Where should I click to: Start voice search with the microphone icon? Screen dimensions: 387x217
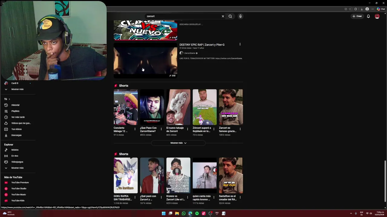tap(240, 16)
